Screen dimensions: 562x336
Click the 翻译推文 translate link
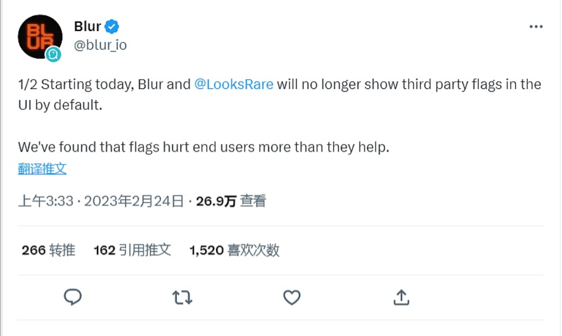42,169
